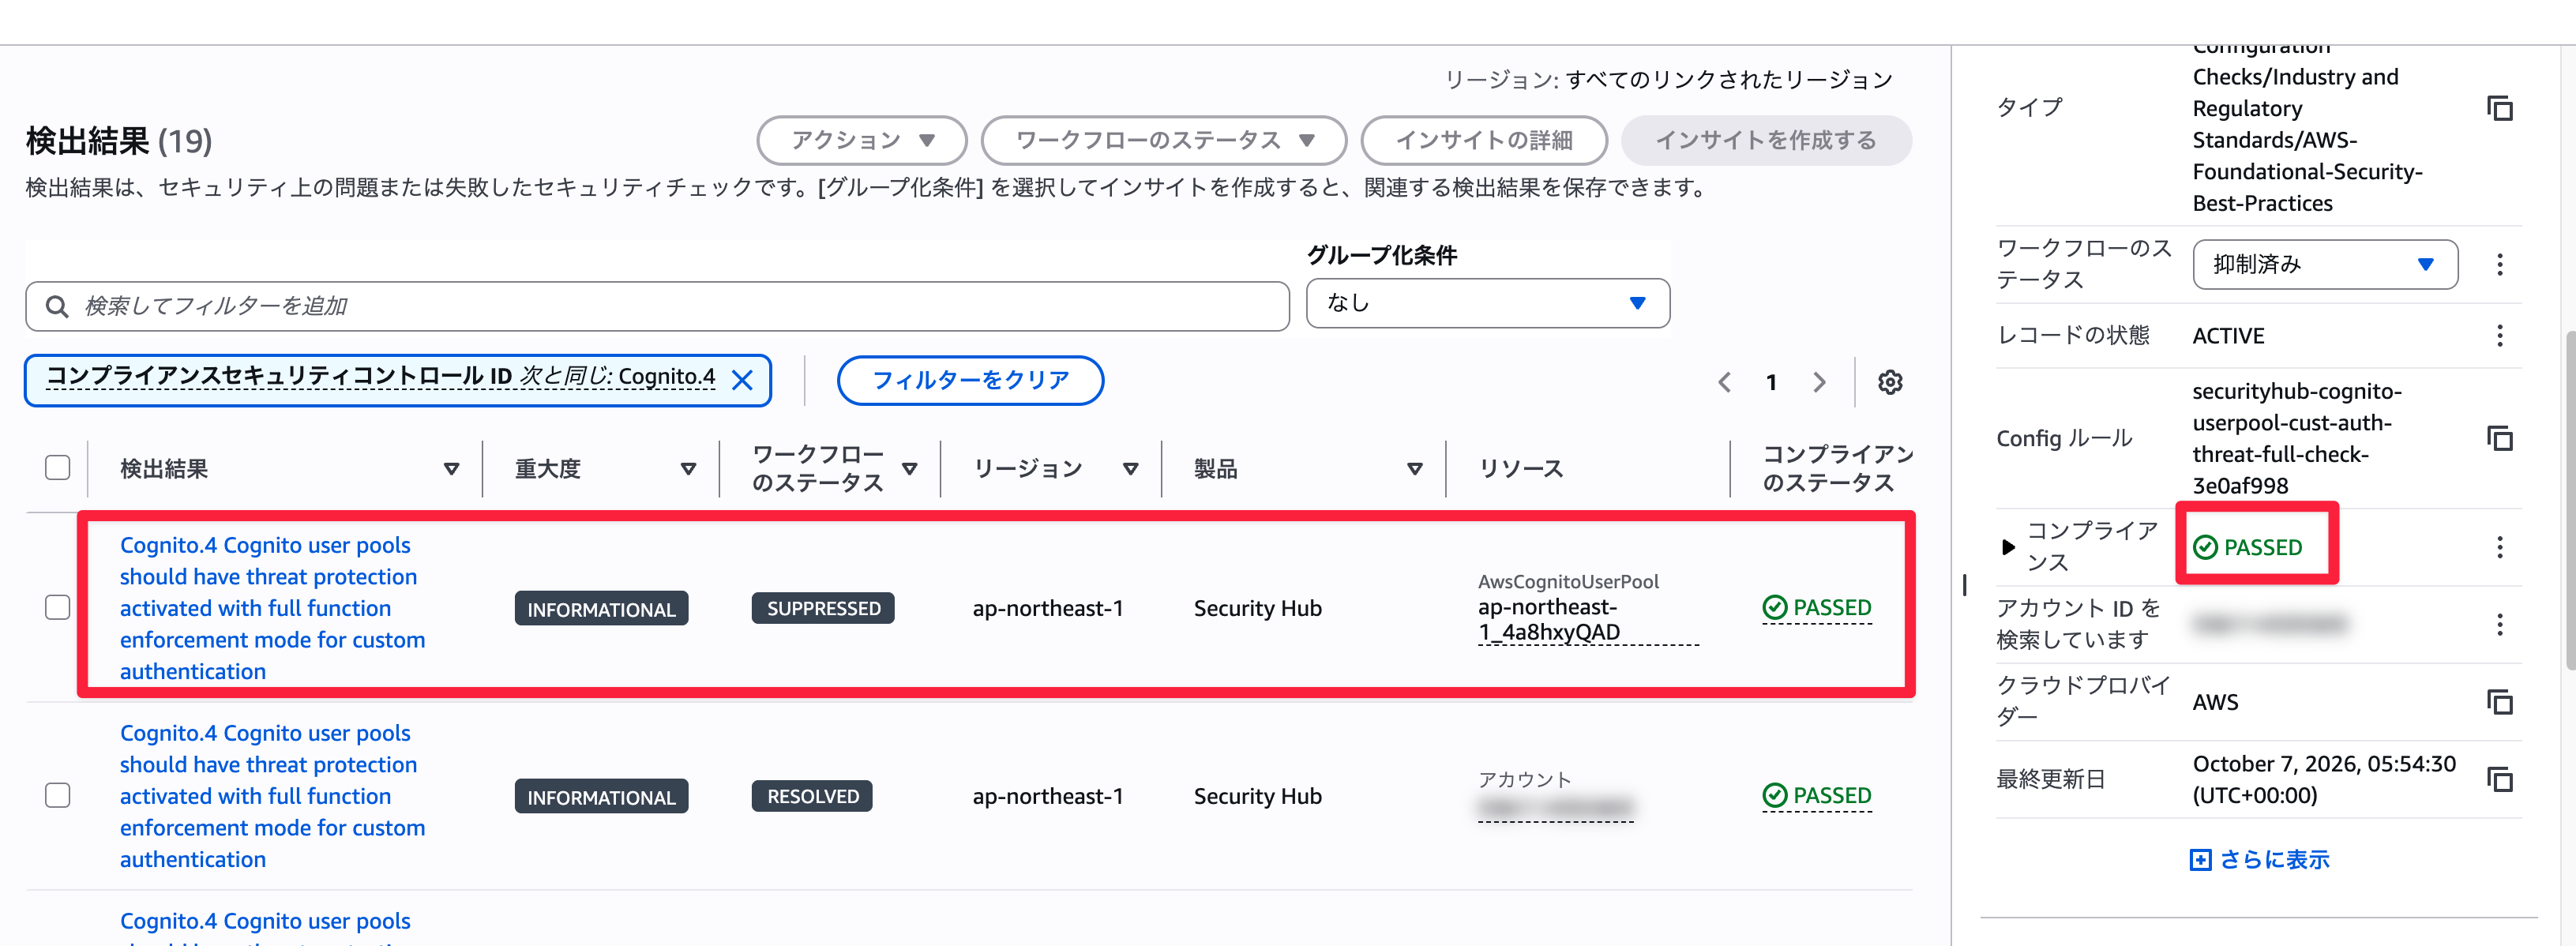Copy the last updated date value
This screenshot has width=2576, height=946.
pos(2499,779)
